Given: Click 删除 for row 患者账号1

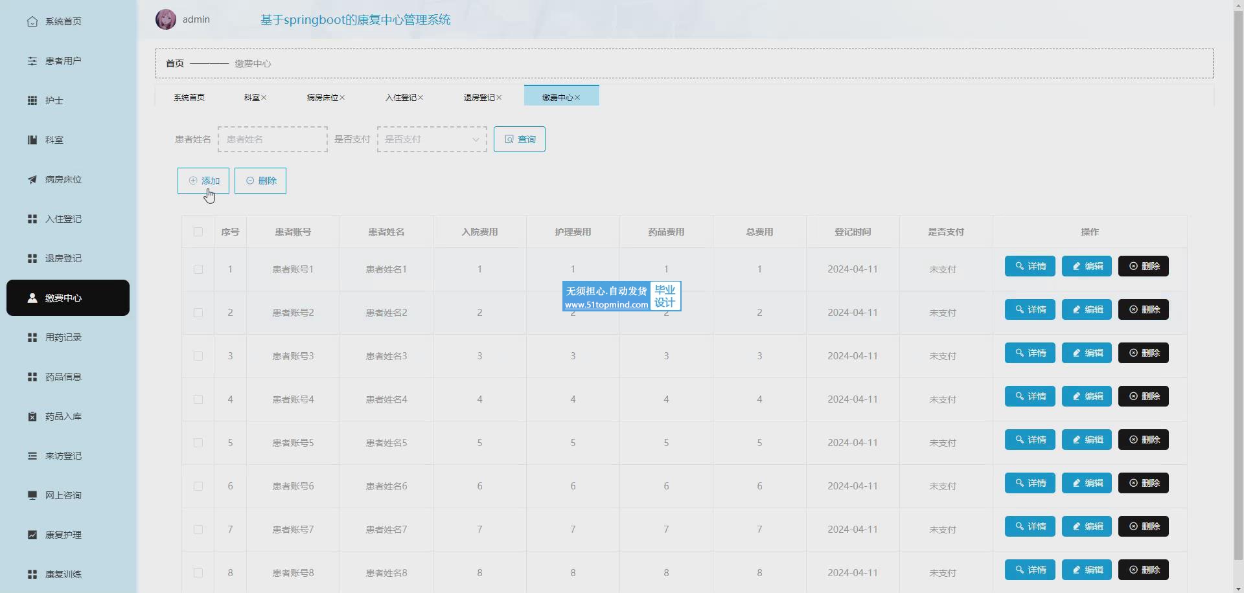Looking at the screenshot, I should click(1144, 266).
